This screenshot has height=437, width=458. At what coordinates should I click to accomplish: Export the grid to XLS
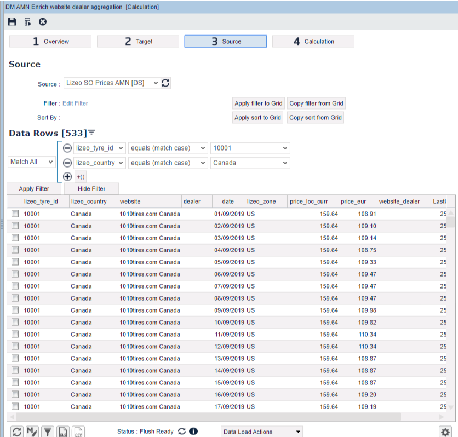pyautogui.click(x=64, y=432)
